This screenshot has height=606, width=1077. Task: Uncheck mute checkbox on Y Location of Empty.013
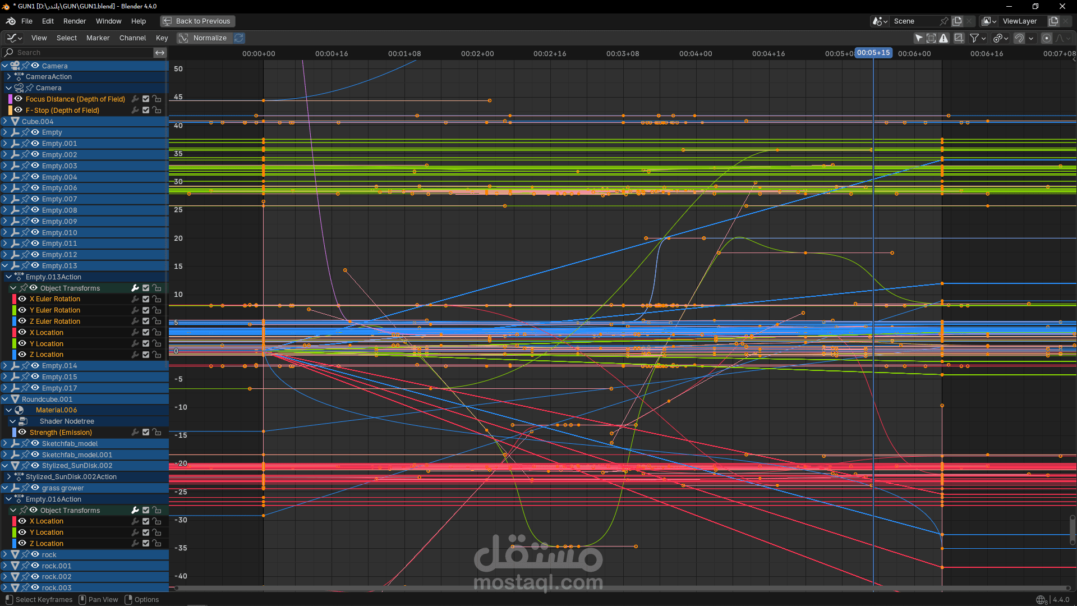tap(146, 344)
